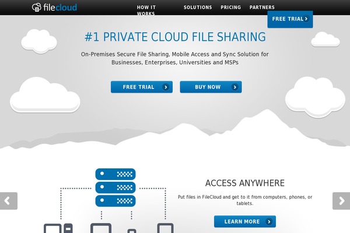Click the FileCloud cloud logo icon
This screenshot has height=233, width=350.
pyautogui.click(x=37, y=8)
